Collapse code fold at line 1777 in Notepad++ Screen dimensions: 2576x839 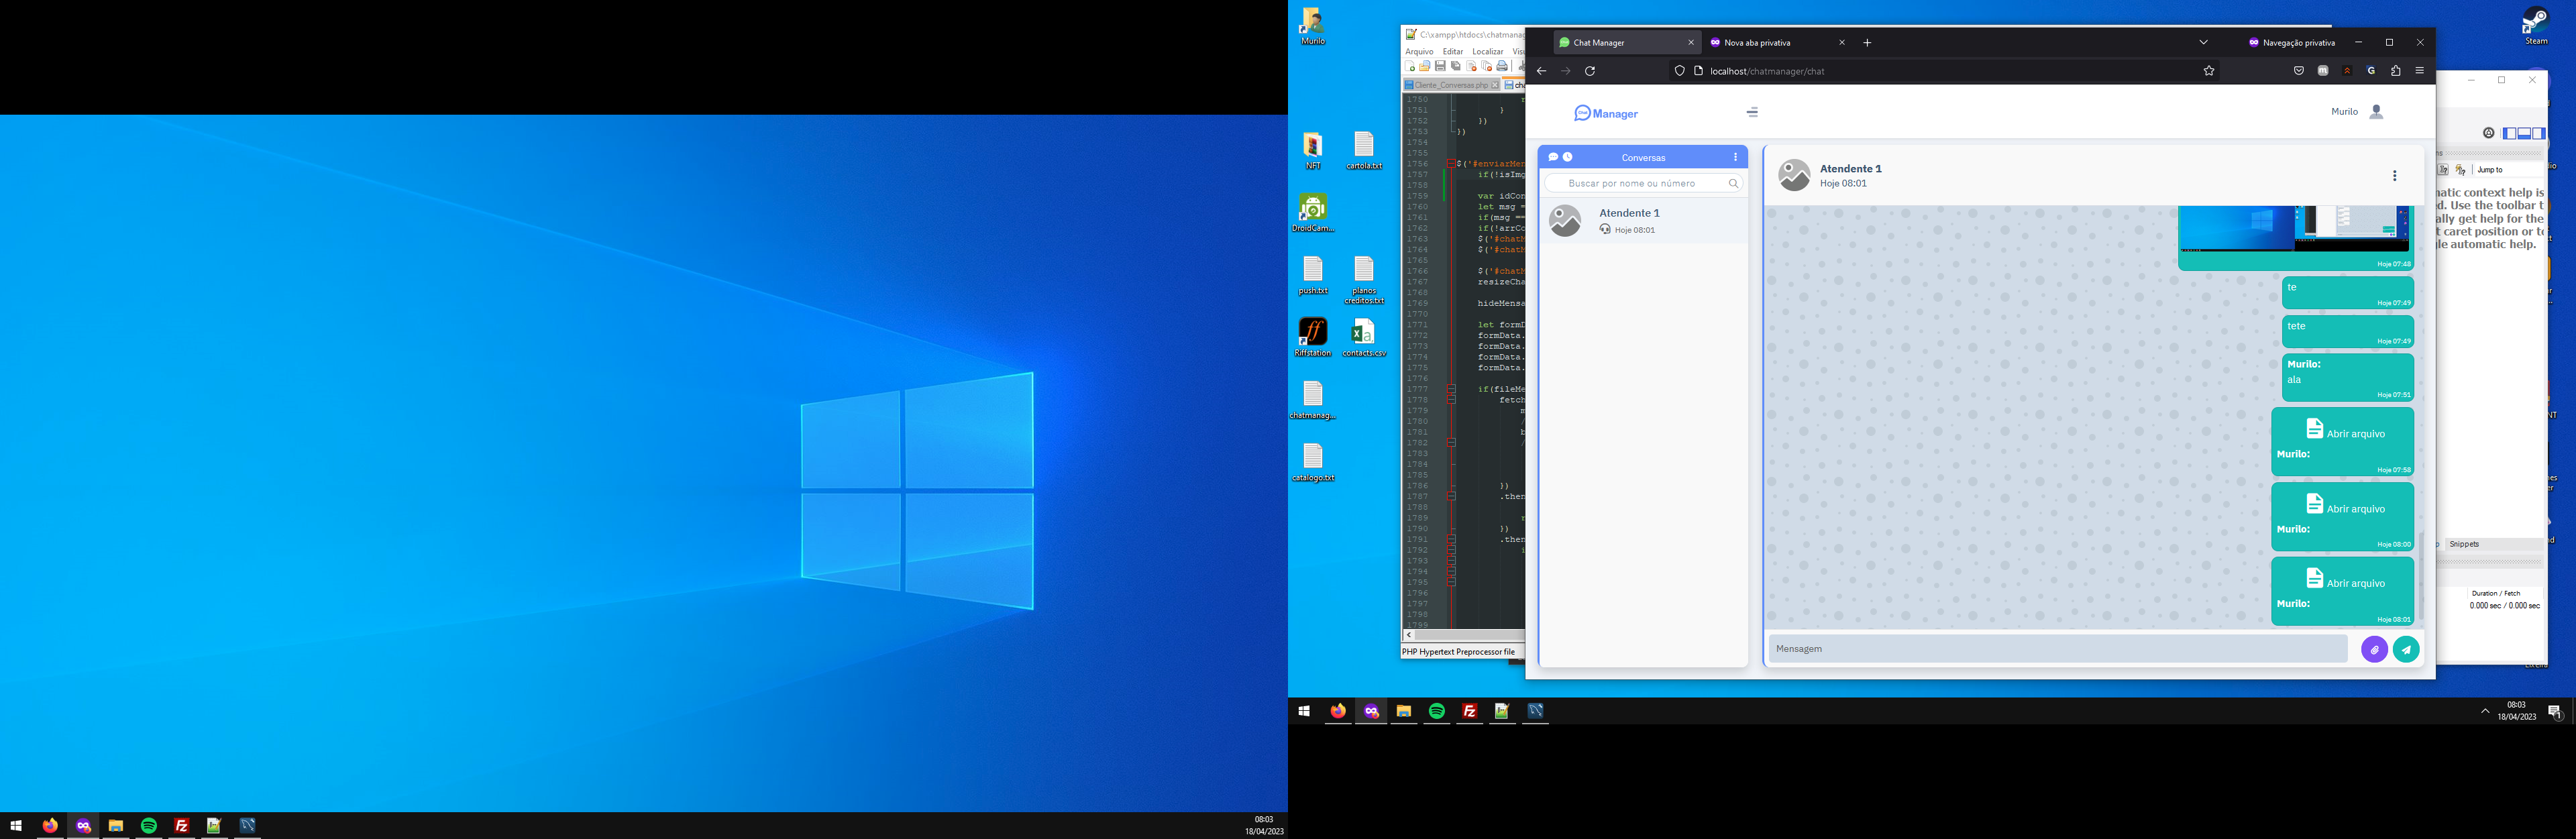click(1451, 389)
